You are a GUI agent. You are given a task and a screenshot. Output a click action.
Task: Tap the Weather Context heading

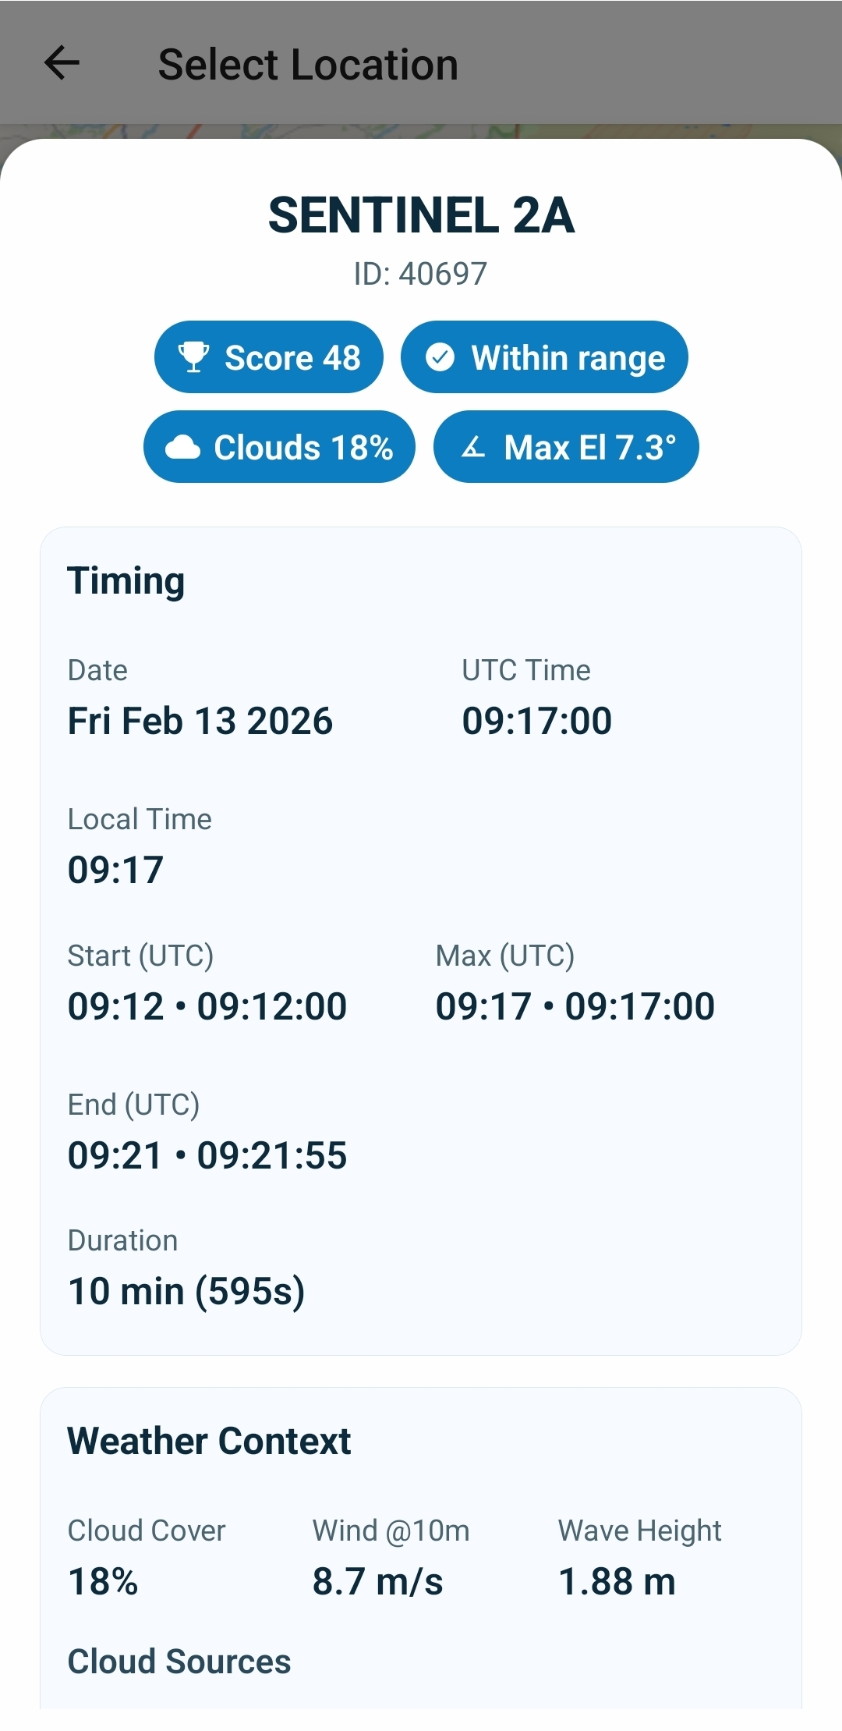pyautogui.click(x=209, y=1442)
